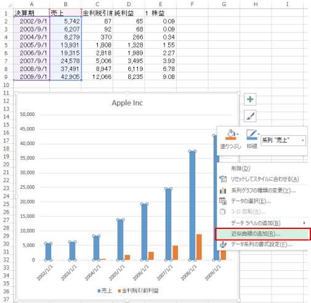
Task: Choose 系列グラフの種類の変更(Y) menu item
Action: coord(262,191)
